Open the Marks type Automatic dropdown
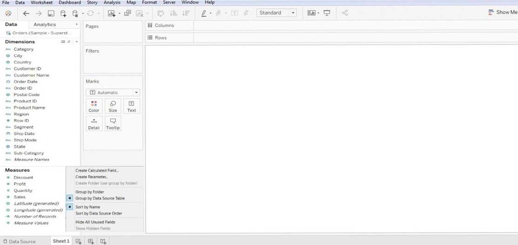 coord(113,93)
